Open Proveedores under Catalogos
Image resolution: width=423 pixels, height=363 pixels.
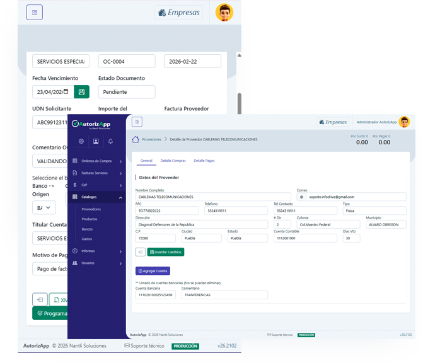point(91,209)
